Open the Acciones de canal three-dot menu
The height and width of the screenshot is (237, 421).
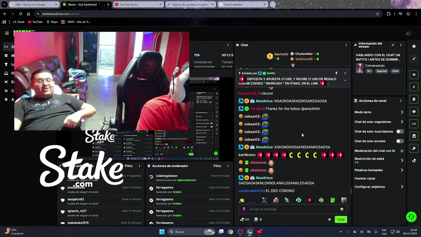click(x=401, y=101)
